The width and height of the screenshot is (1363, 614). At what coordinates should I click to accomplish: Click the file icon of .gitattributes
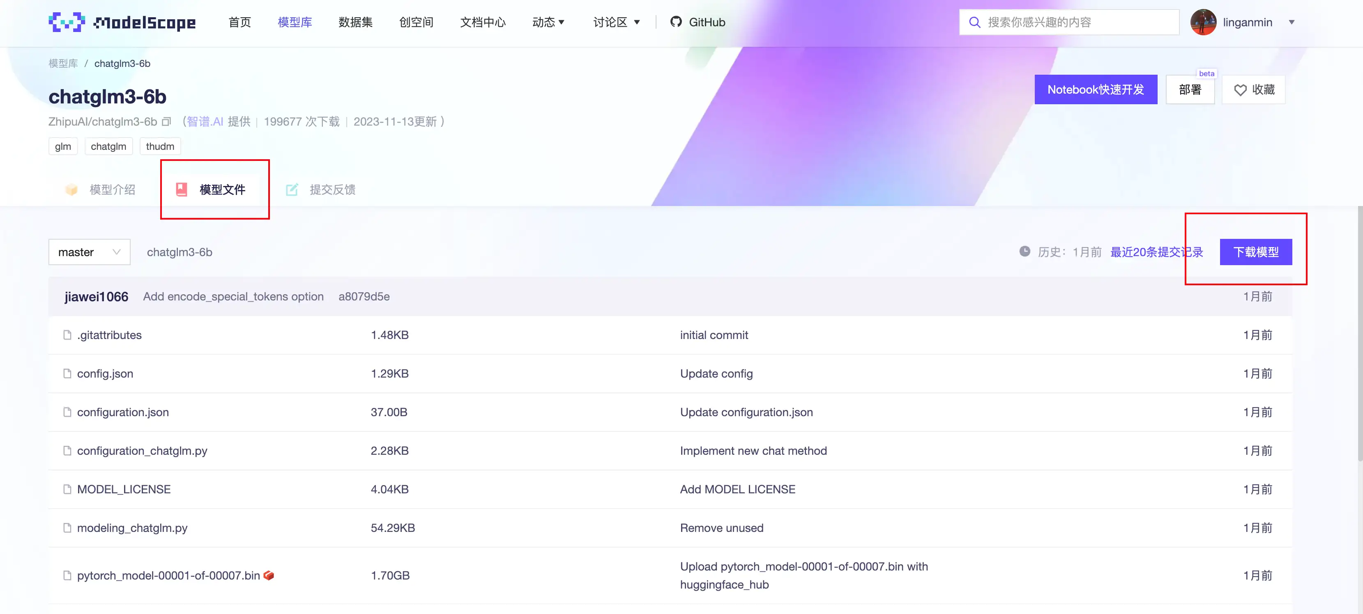[67, 335]
